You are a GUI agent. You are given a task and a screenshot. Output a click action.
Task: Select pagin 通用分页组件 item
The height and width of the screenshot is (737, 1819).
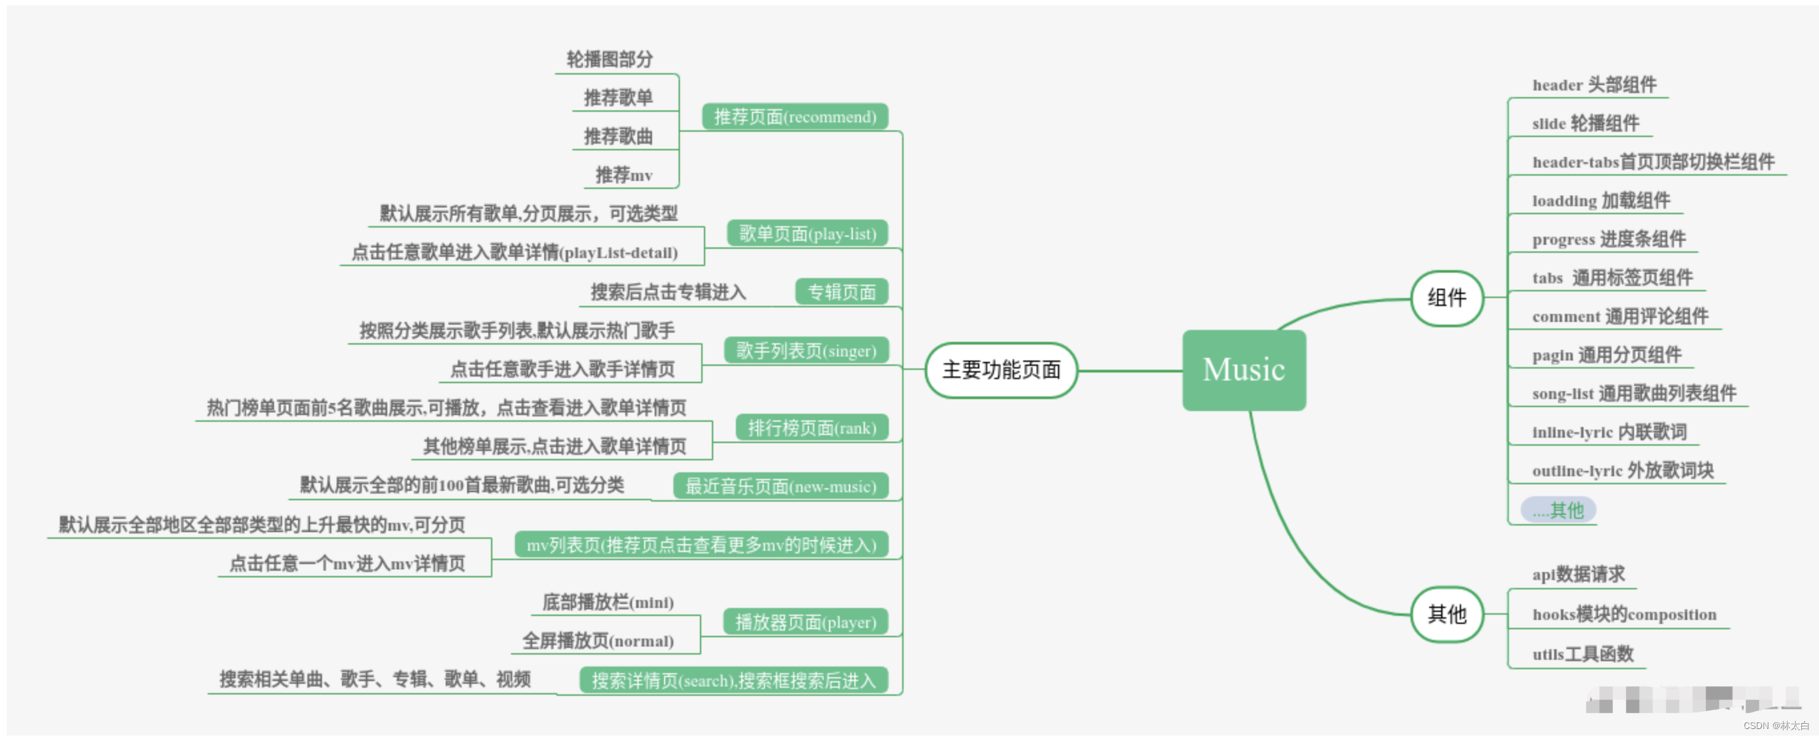coord(1607,355)
